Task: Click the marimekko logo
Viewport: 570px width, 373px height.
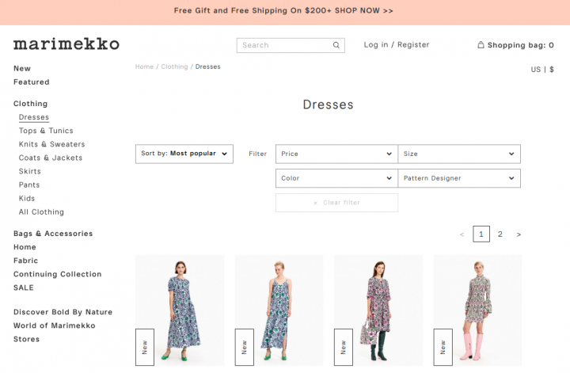Action: 66,44
